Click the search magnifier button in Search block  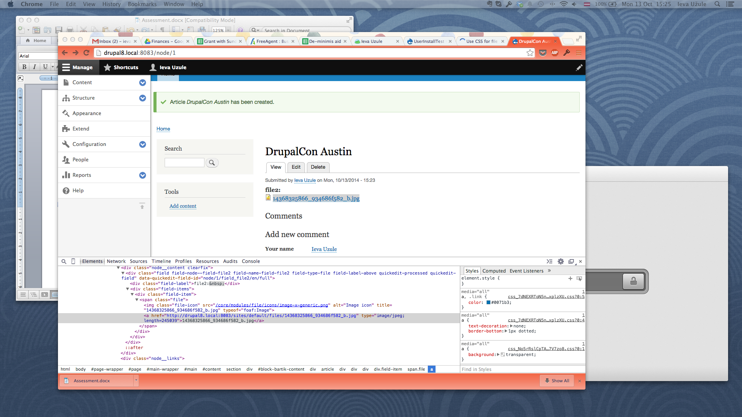(212, 163)
